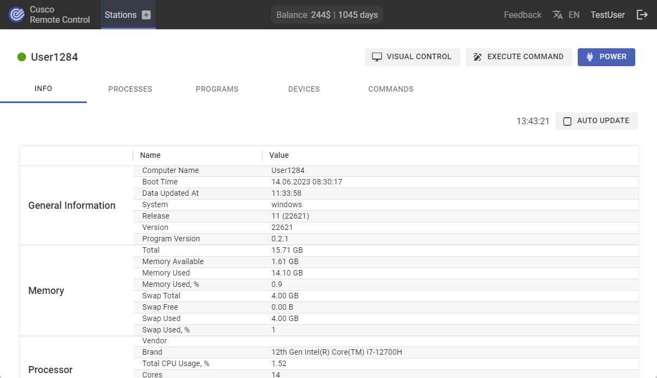Switch to the Programs tab
This screenshot has height=378, width=657.
217,89
